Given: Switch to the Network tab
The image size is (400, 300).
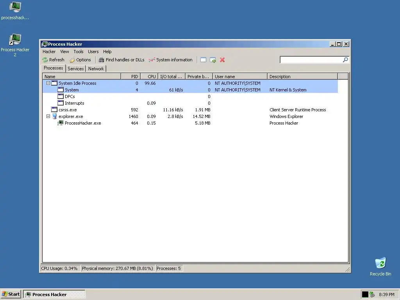Looking at the screenshot, I should tap(96, 69).
